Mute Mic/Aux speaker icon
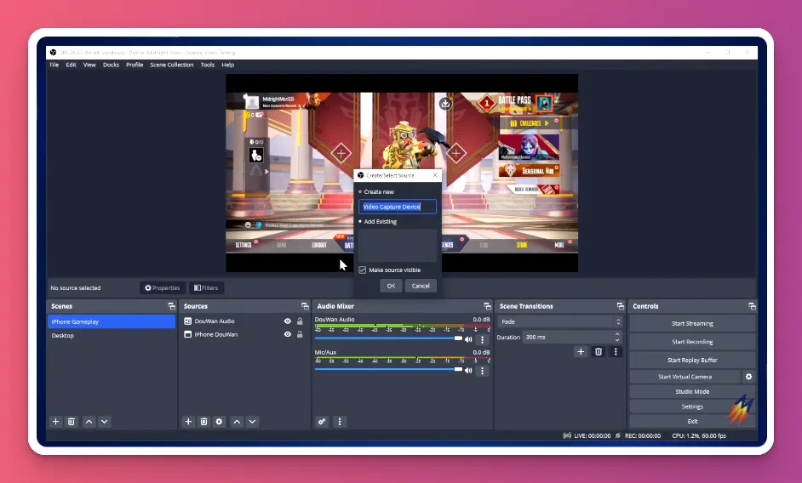The width and height of the screenshot is (802, 483). point(468,371)
